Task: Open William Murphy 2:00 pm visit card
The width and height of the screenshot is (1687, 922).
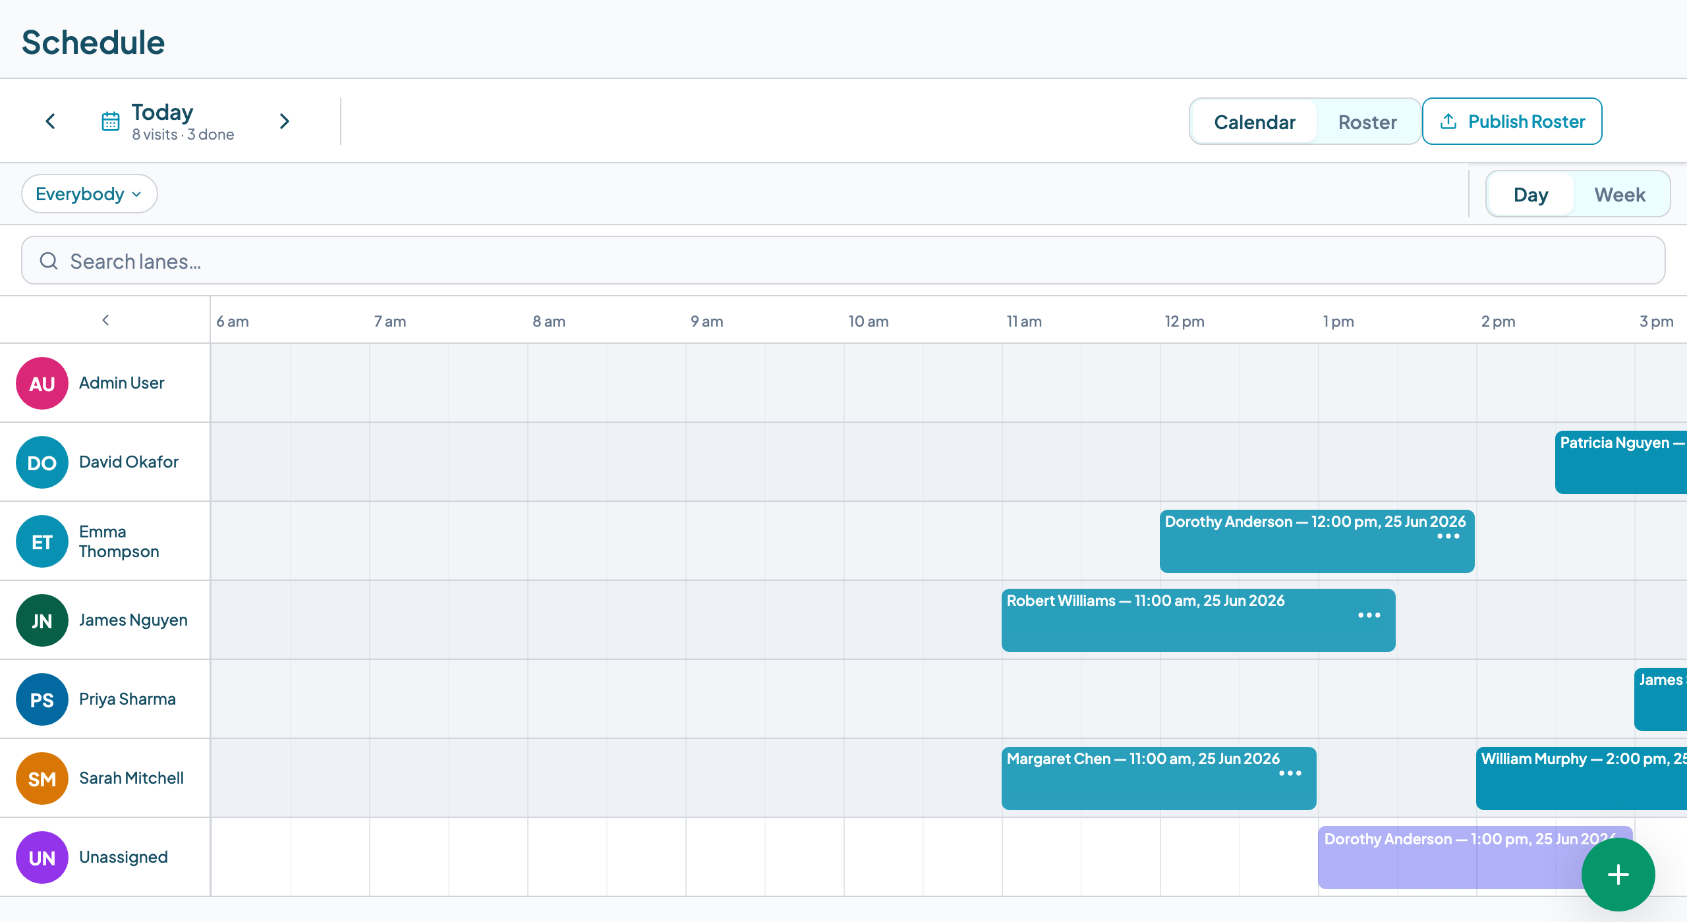Action: (1582, 778)
